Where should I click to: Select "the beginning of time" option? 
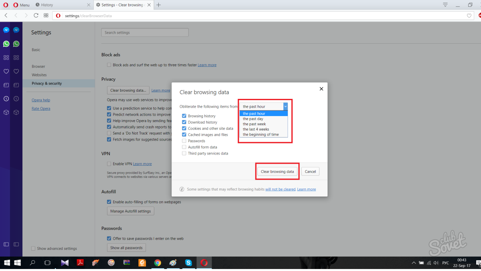point(261,134)
